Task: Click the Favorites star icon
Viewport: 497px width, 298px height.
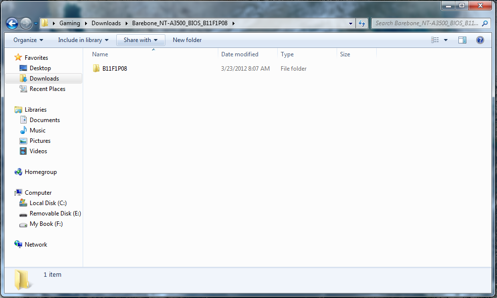Action: click(x=18, y=57)
